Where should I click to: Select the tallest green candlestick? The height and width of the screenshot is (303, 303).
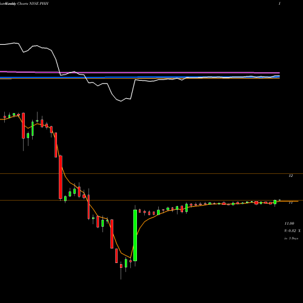(x=135, y=235)
